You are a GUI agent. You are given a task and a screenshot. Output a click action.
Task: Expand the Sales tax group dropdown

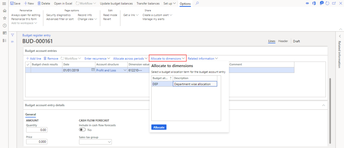[109, 142]
